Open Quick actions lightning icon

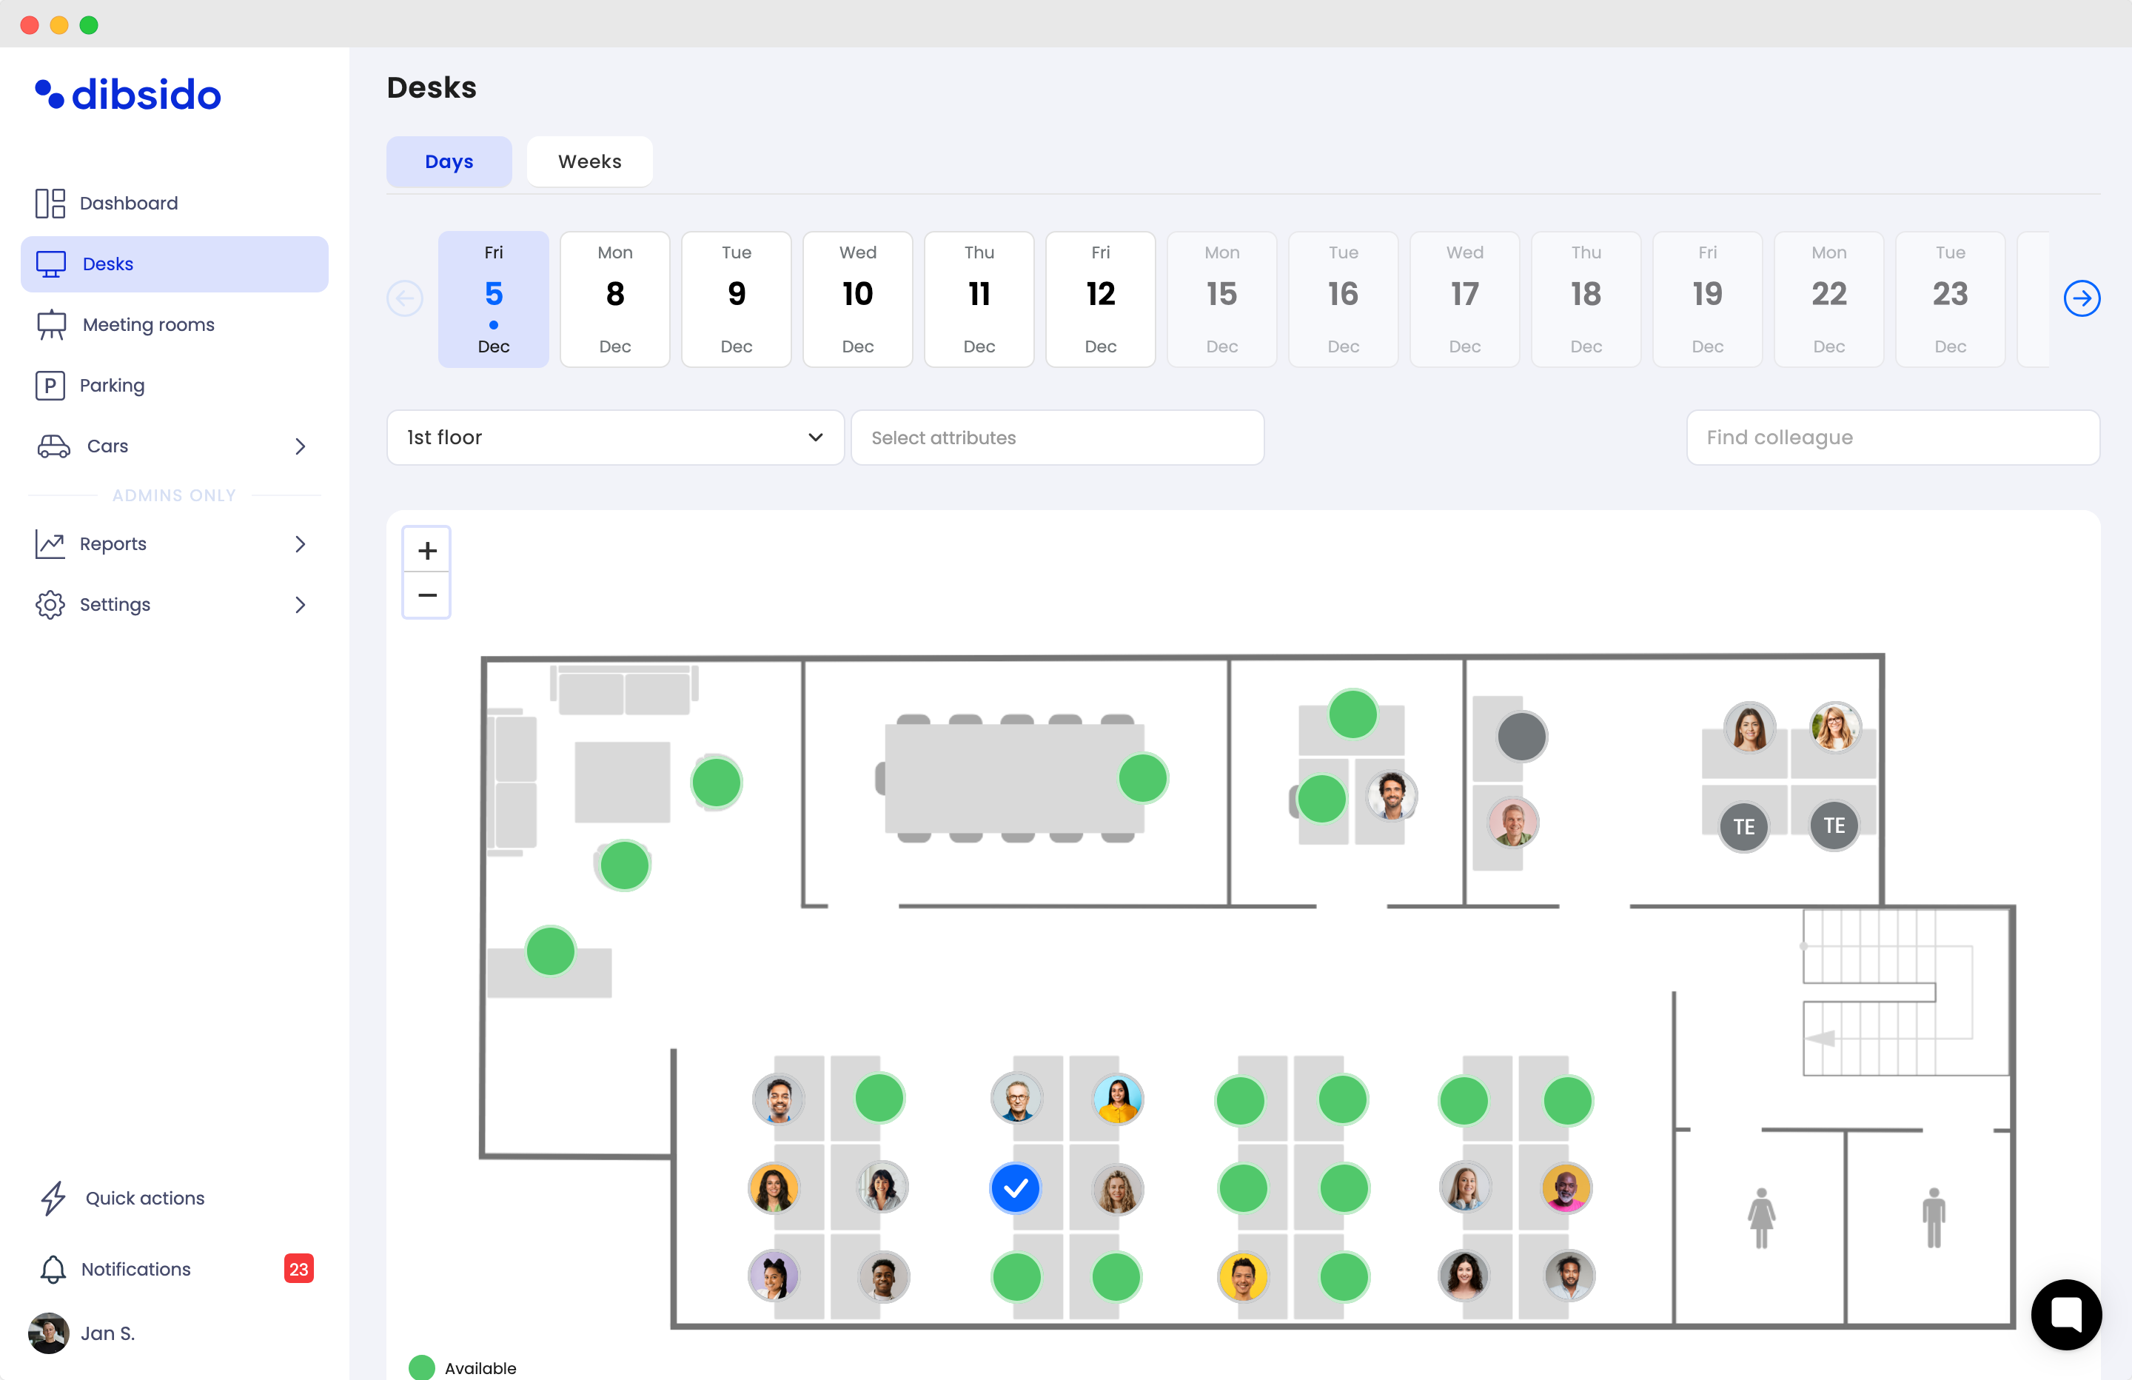coord(53,1198)
